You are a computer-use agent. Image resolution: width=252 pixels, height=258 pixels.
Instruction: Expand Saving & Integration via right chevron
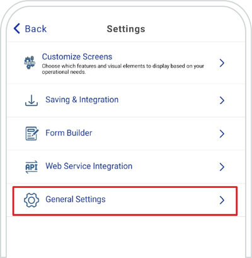222,100
